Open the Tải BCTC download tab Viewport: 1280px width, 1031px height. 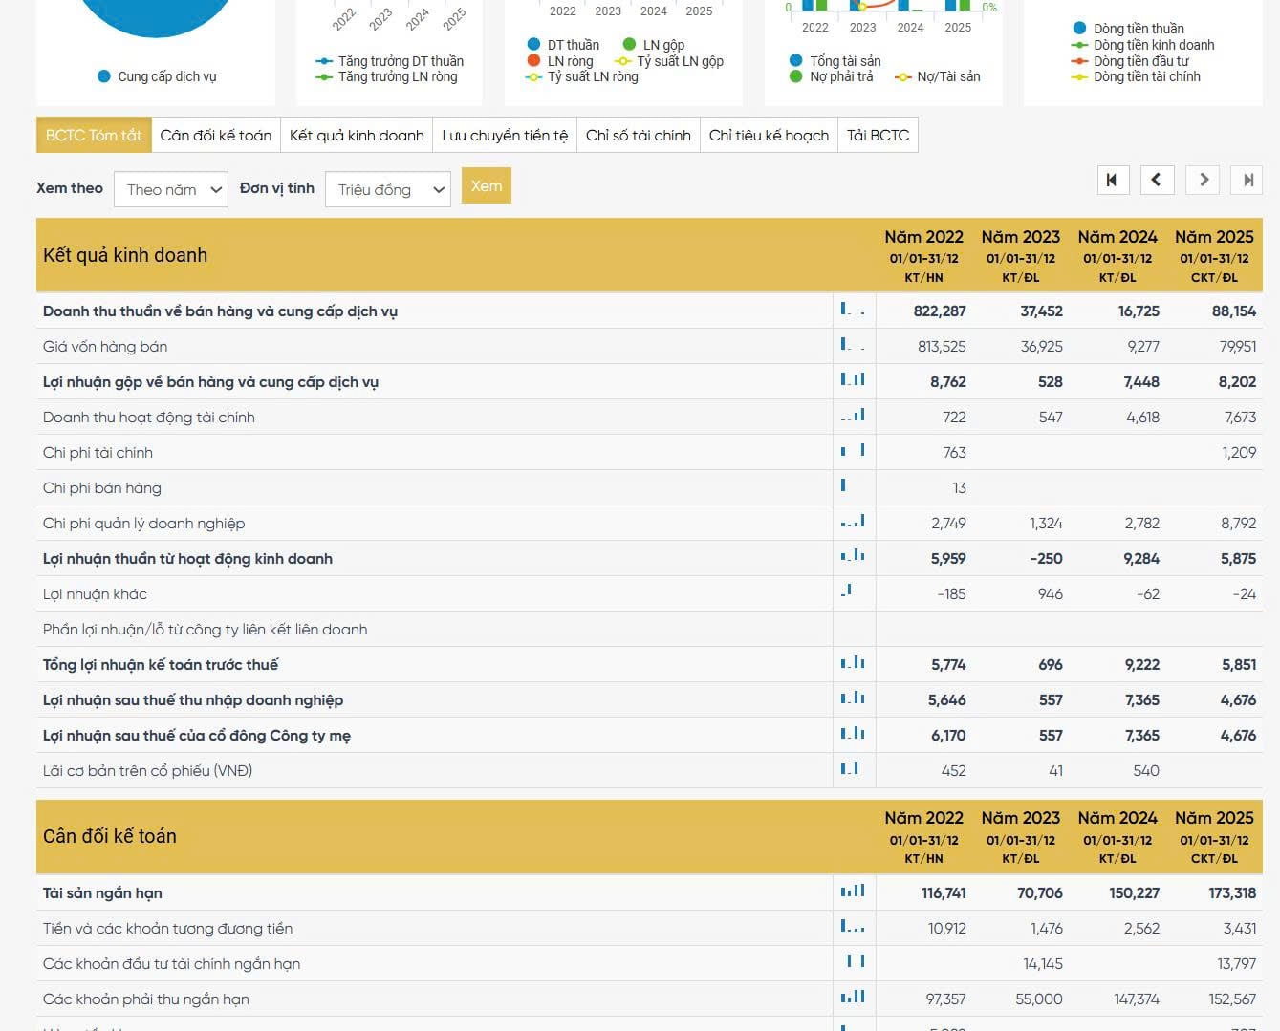tap(878, 136)
